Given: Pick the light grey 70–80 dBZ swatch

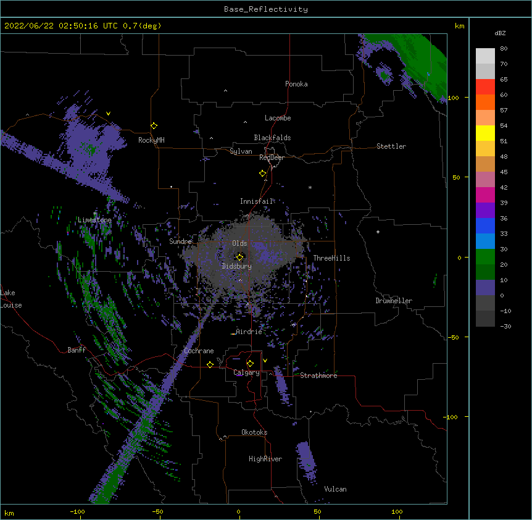Looking at the screenshot, I should 485,56.
